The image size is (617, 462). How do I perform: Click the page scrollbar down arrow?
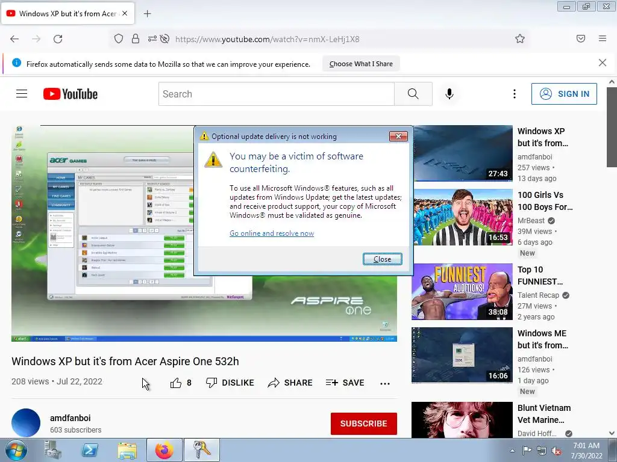(612, 433)
